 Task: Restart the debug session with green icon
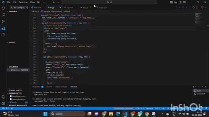point(193,7)
